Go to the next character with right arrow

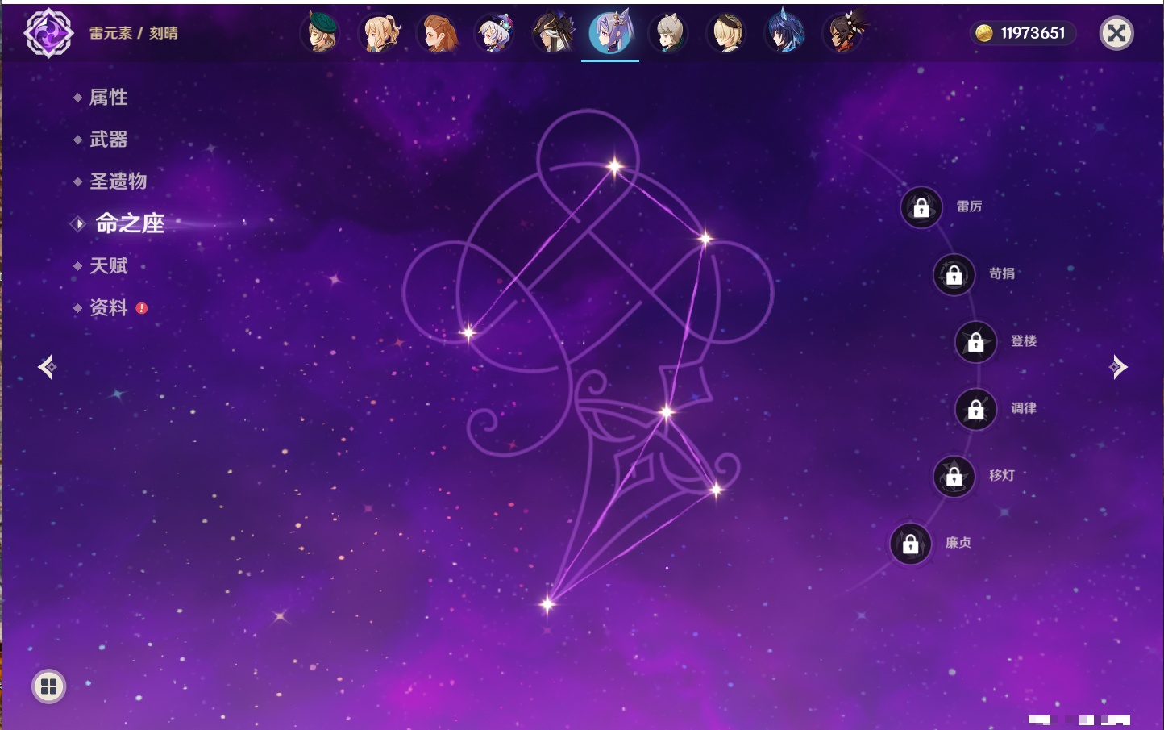1118,367
